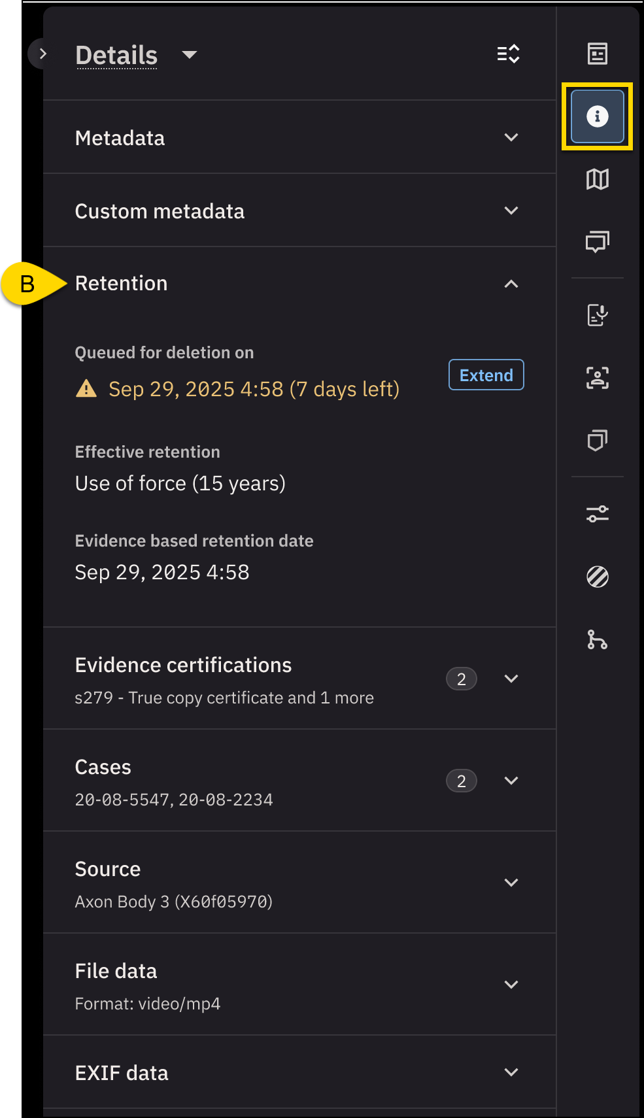Expand the Evidence certifications section
Screen dimensions: 644x1118
pos(511,679)
